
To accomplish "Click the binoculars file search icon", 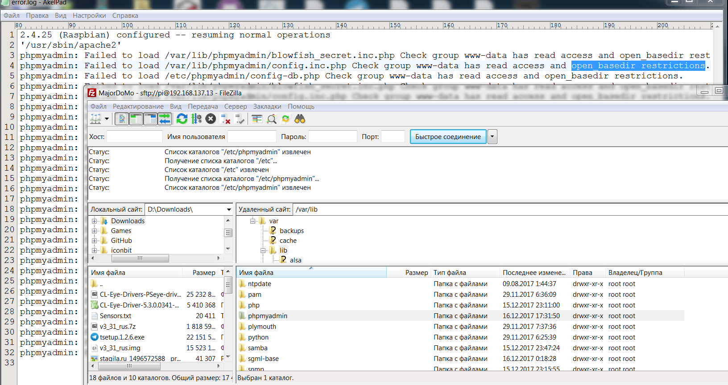I will click(x=300, y=119).
